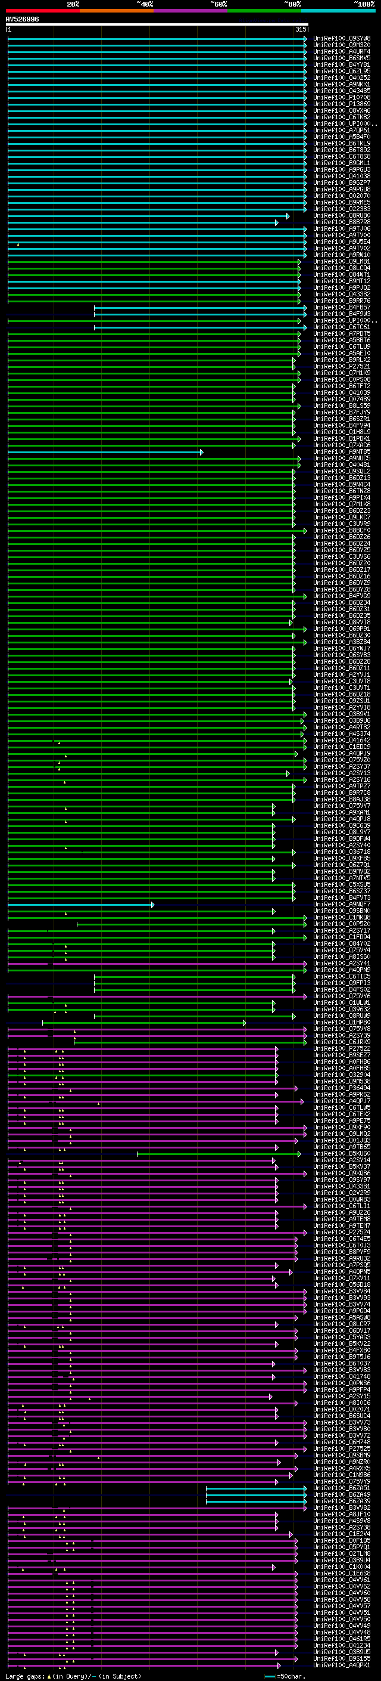Select the UniRef100_Q9SBN0 label

pyautogui.click(x=342, y=912)
